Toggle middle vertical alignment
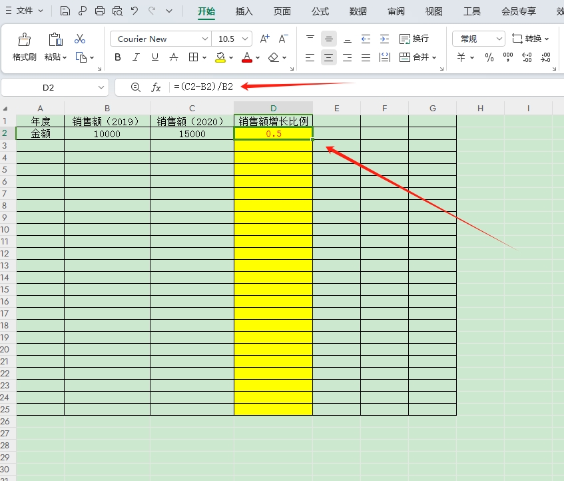The width and height of the screenshot is (564, 481). click(329, 39)
